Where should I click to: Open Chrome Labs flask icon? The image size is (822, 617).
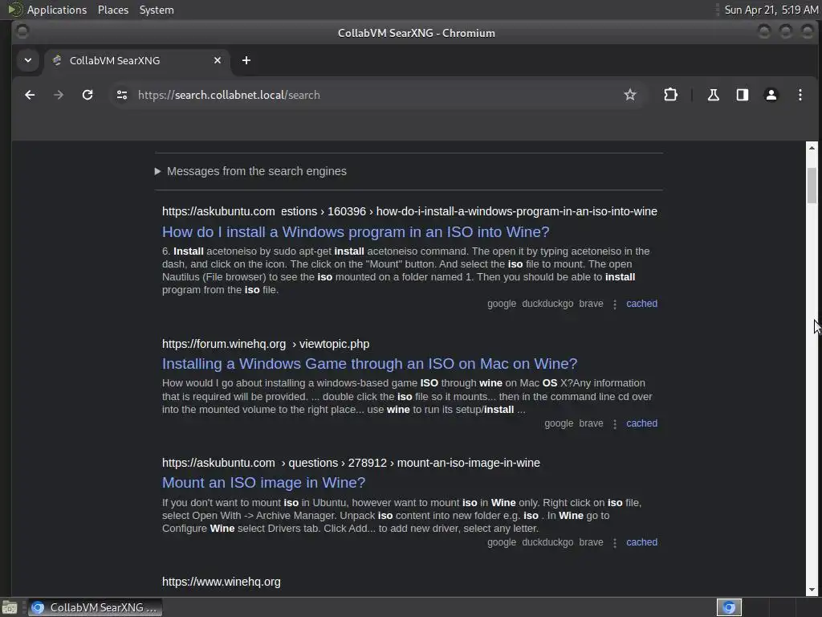pos(714,95)
